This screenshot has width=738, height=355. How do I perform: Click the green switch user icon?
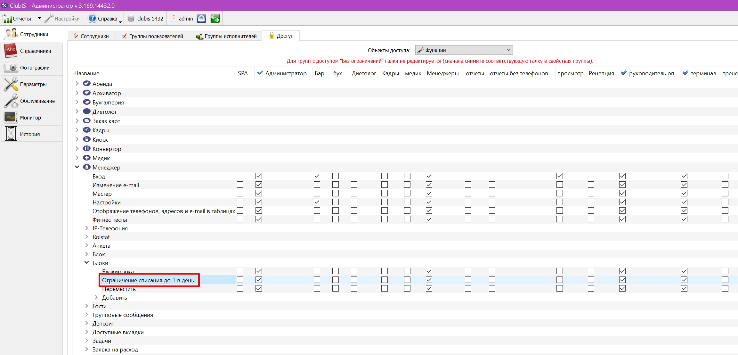click(x=215, y=19)
